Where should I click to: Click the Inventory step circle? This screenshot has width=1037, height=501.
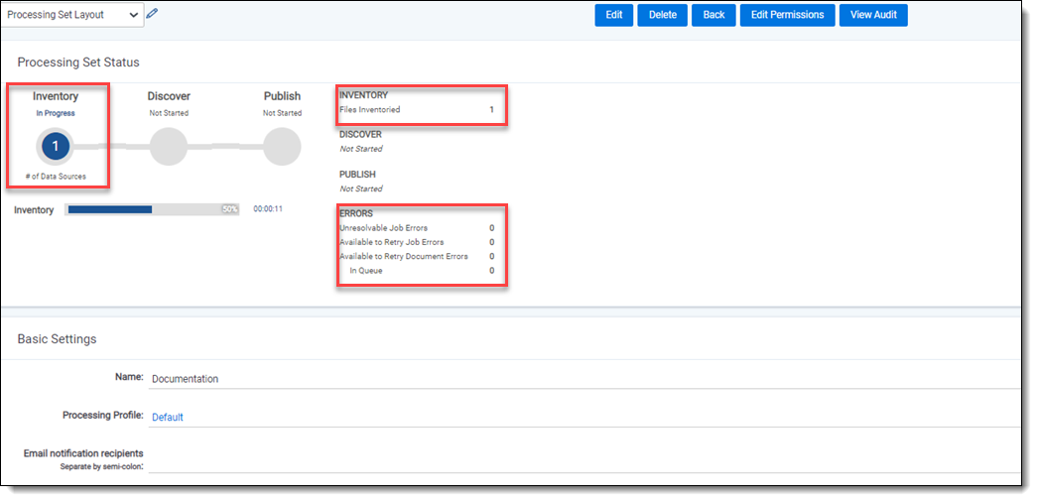pyautogui.click(x=56, y=146)
